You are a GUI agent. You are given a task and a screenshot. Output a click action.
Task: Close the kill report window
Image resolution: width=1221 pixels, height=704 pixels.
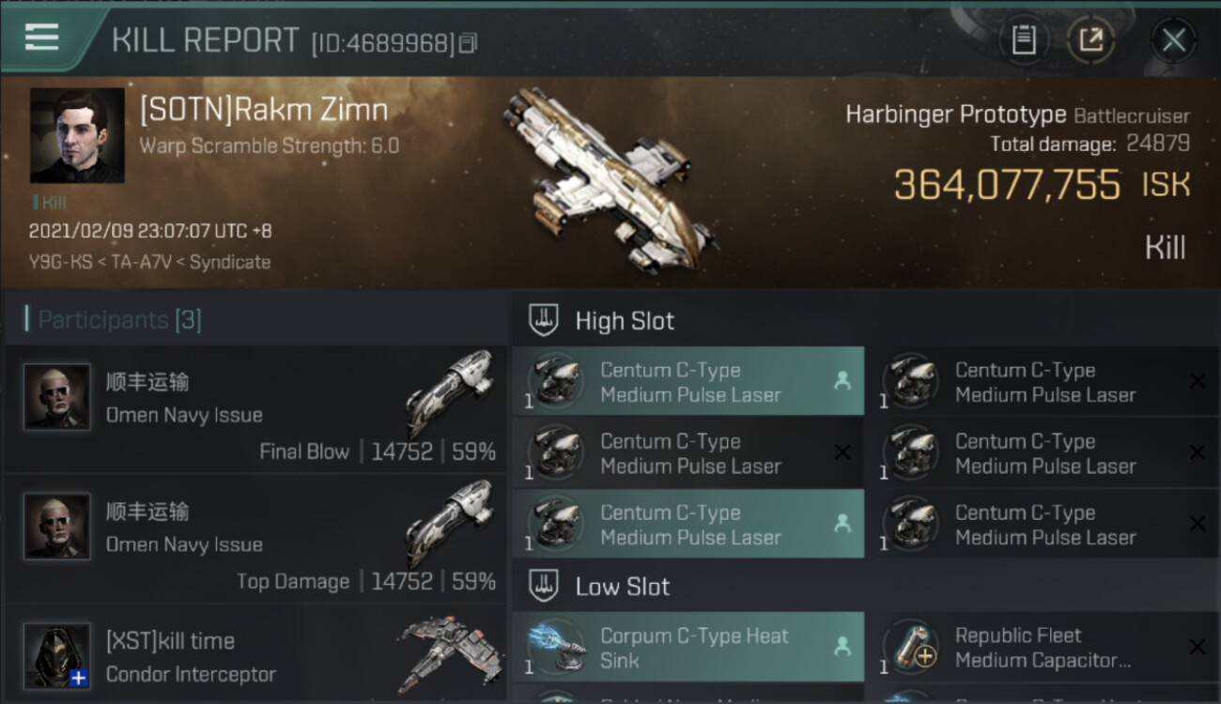(x=1173, y=40)
